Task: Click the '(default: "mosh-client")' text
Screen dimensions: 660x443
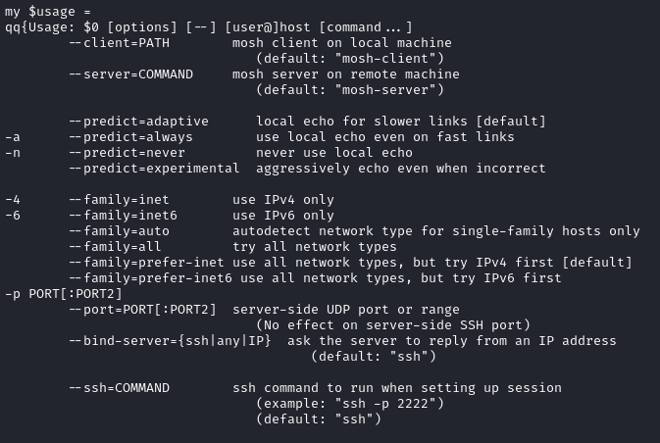Action: pos(350,59)
